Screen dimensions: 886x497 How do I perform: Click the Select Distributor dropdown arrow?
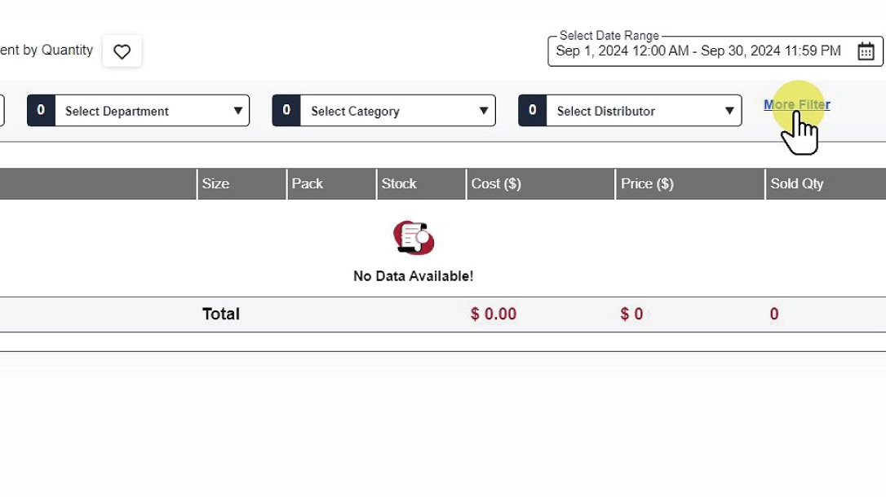[730, 111]
